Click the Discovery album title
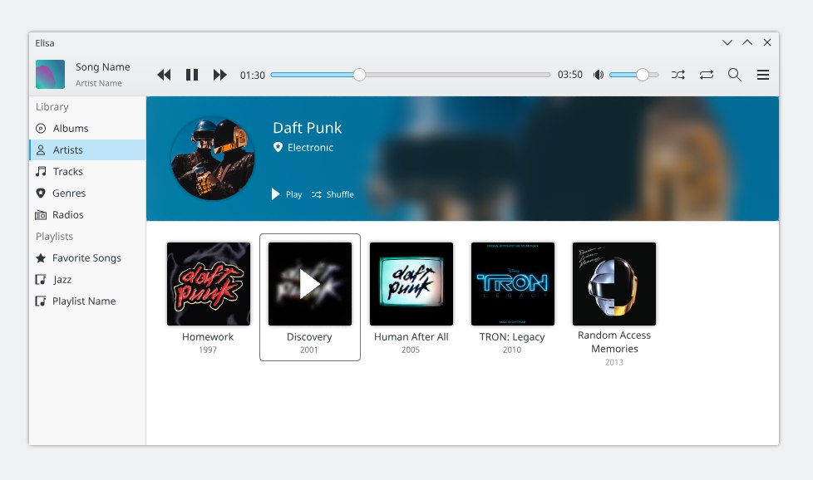 309,337
